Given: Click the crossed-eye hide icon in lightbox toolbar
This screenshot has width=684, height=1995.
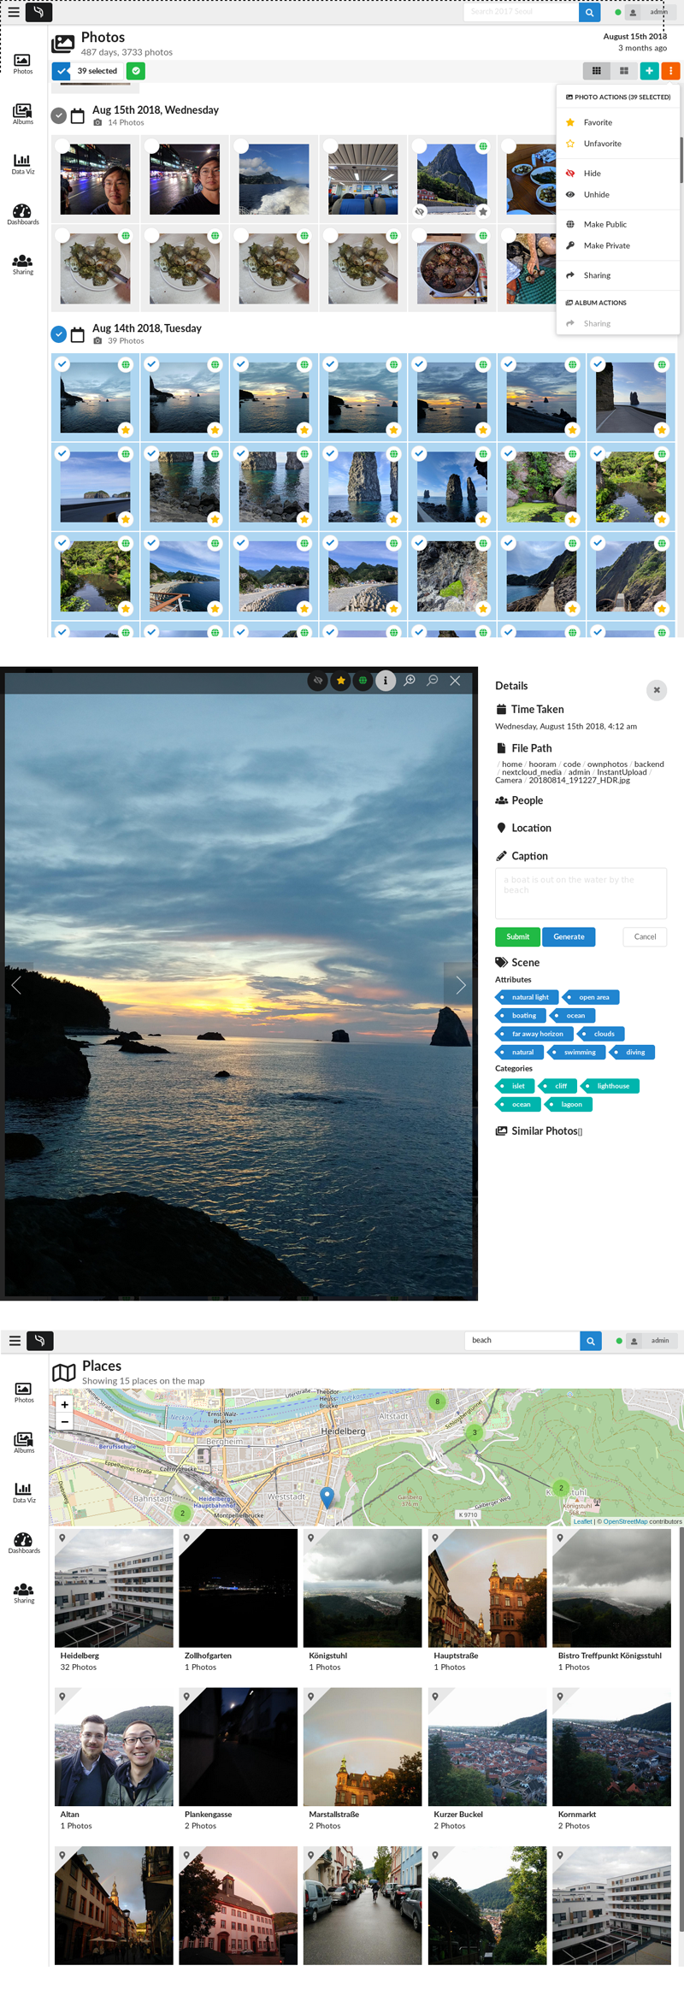Looking at the screenshot, I should coord(317,681).
